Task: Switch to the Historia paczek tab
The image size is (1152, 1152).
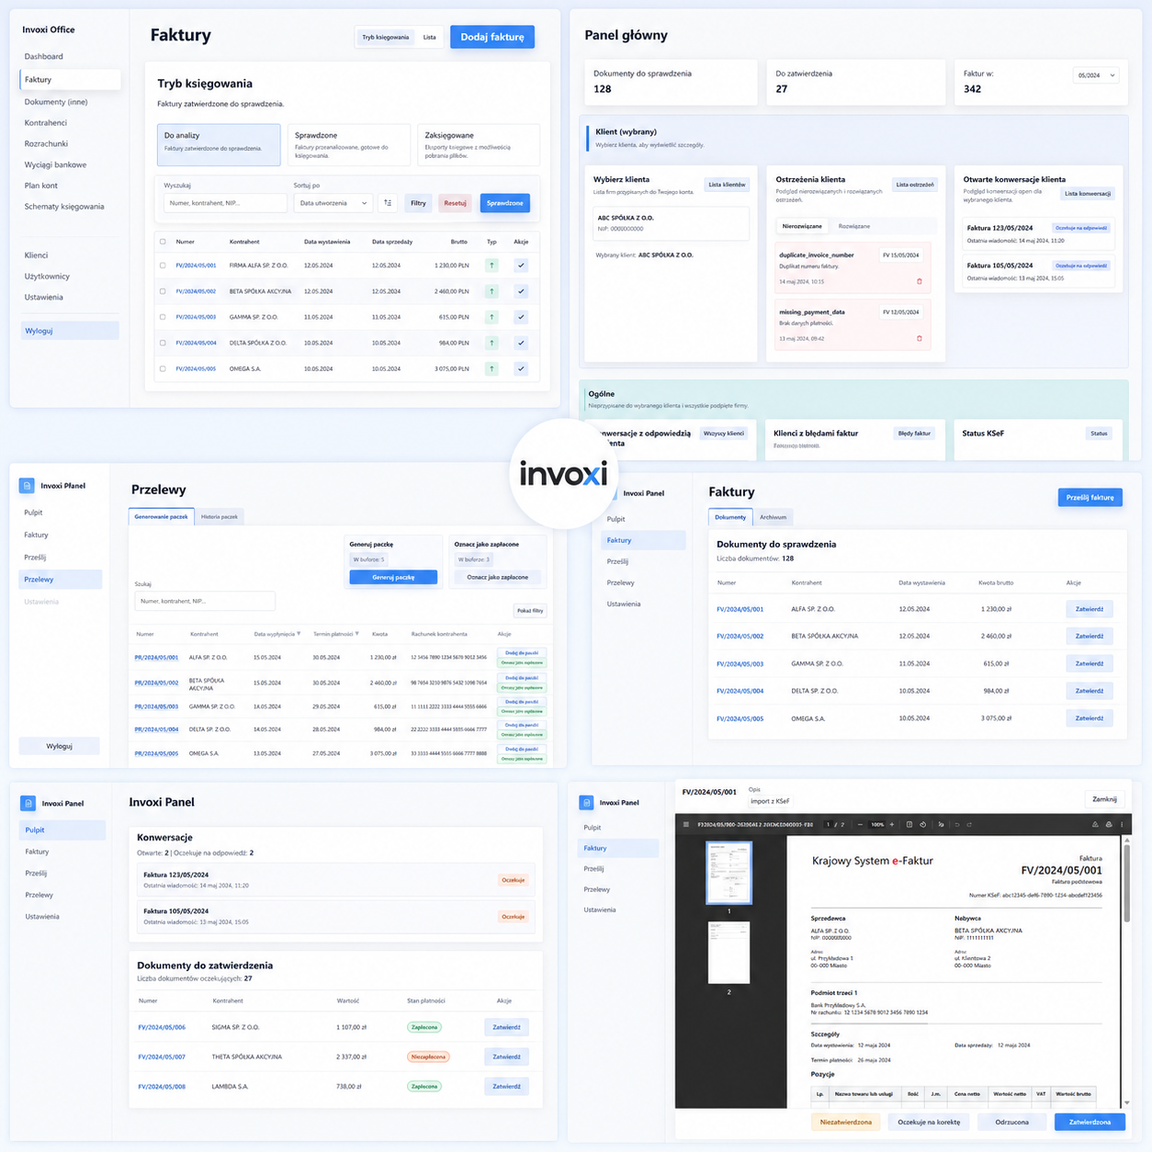Action: coord(220,516)
